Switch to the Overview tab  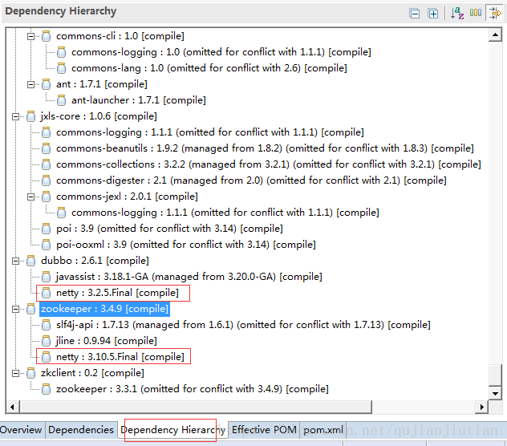tap(21, 430)
